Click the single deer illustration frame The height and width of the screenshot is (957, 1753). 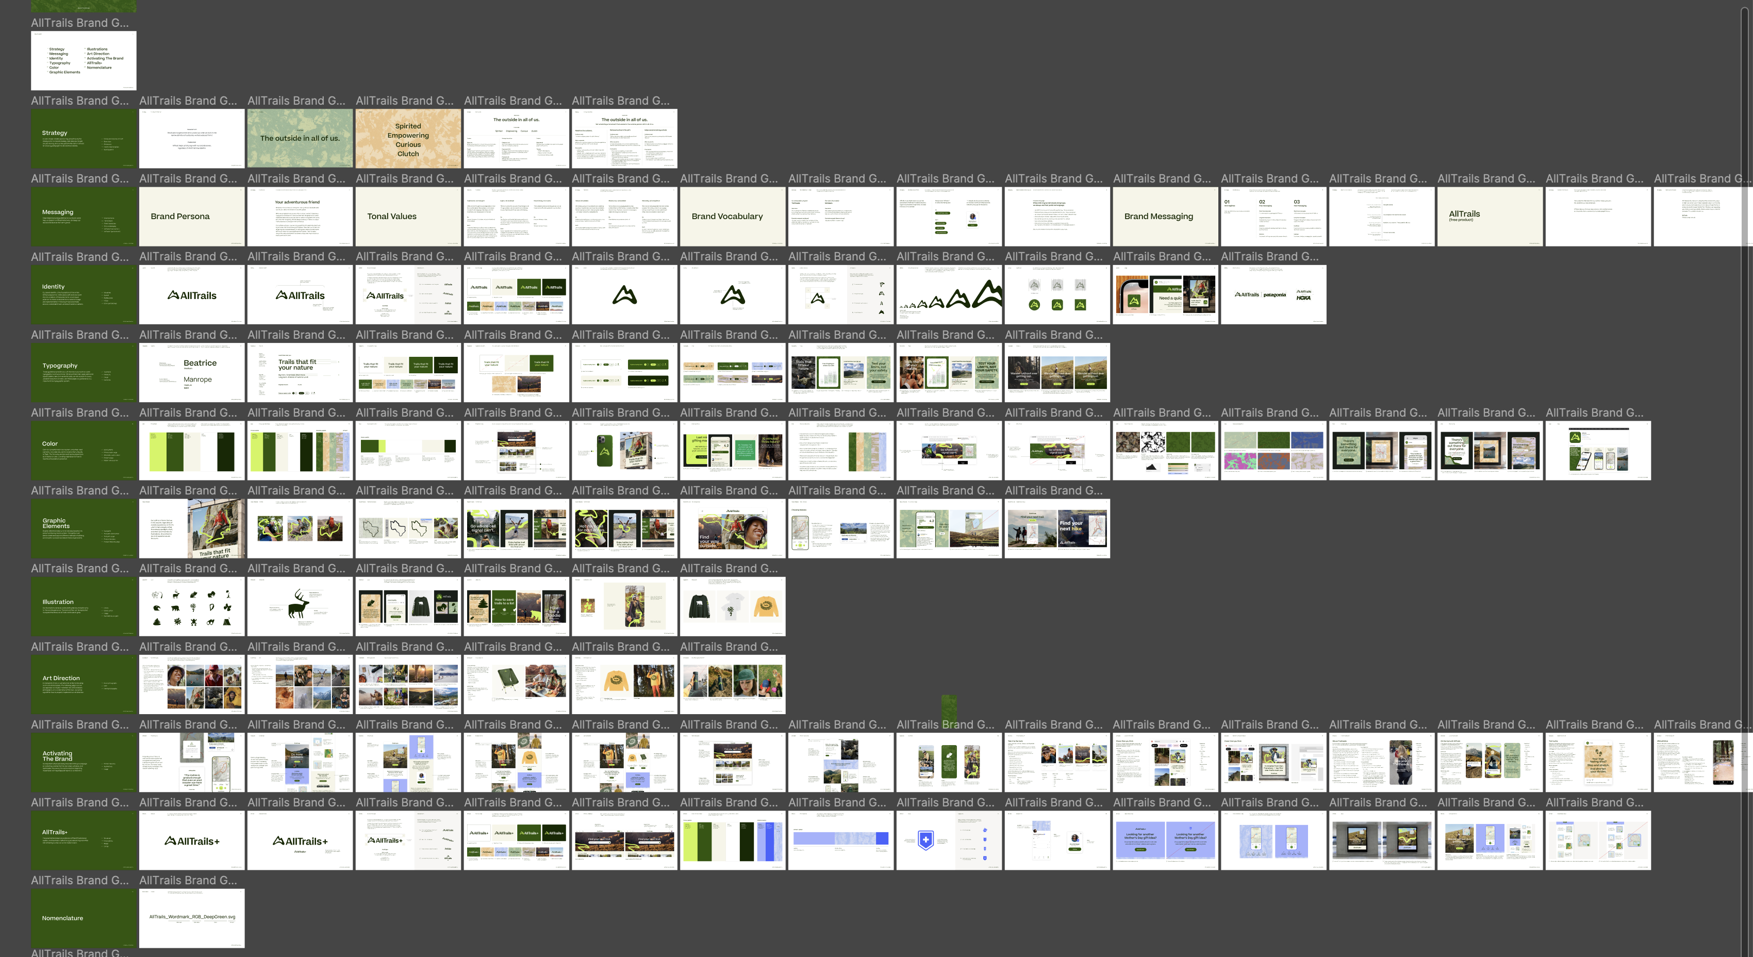300,606
